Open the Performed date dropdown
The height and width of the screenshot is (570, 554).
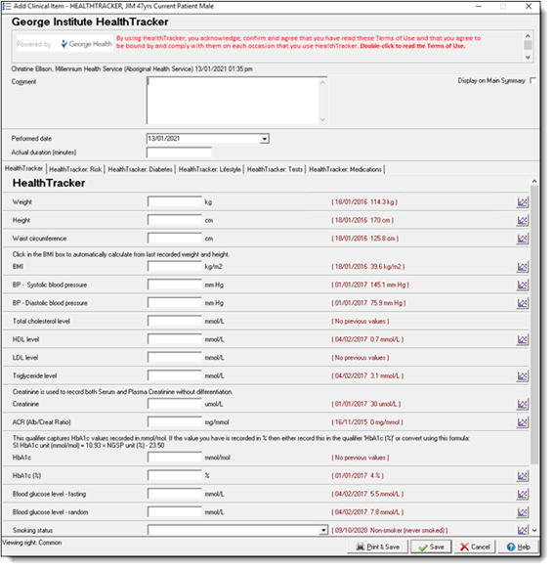coord(265,139)
